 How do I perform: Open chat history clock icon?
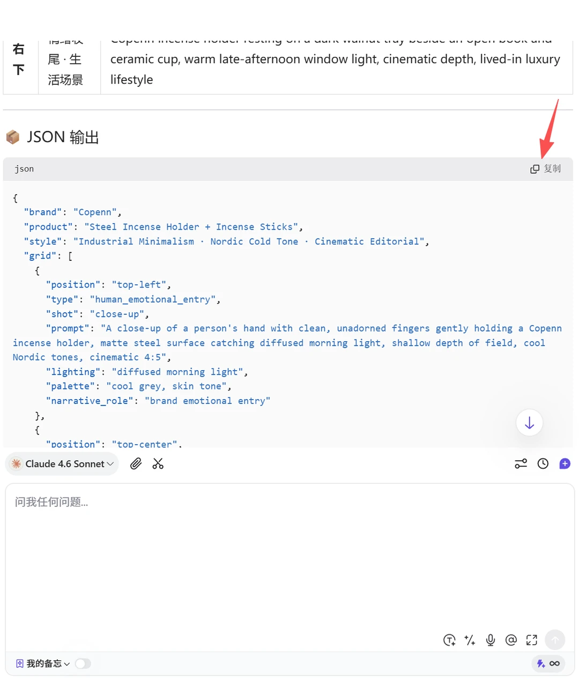(x=543, y=464)
